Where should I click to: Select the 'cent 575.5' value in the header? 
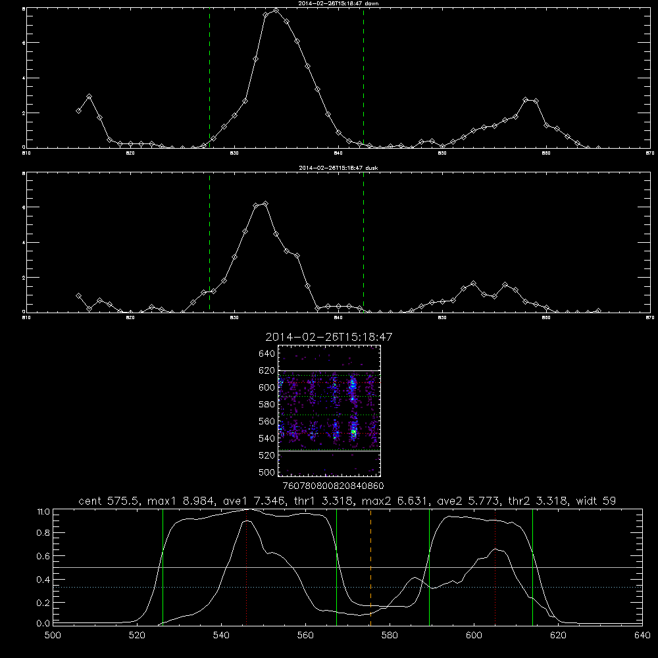[109, 501]
